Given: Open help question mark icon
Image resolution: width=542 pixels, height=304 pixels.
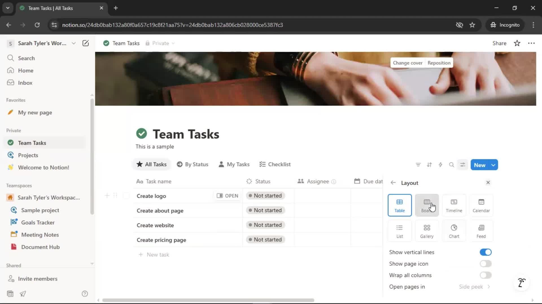Looking at the screenshot, I should [85, 294].
